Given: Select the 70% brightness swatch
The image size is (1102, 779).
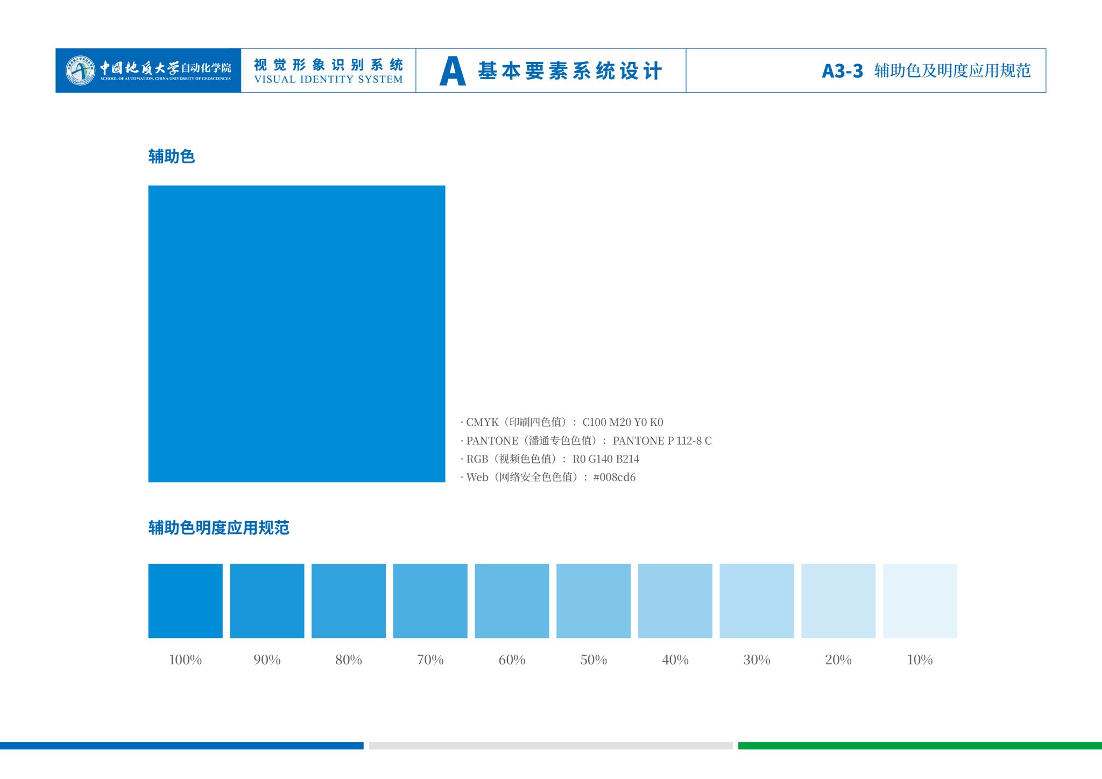Looking at the screenshot, I should click(430, 601).
